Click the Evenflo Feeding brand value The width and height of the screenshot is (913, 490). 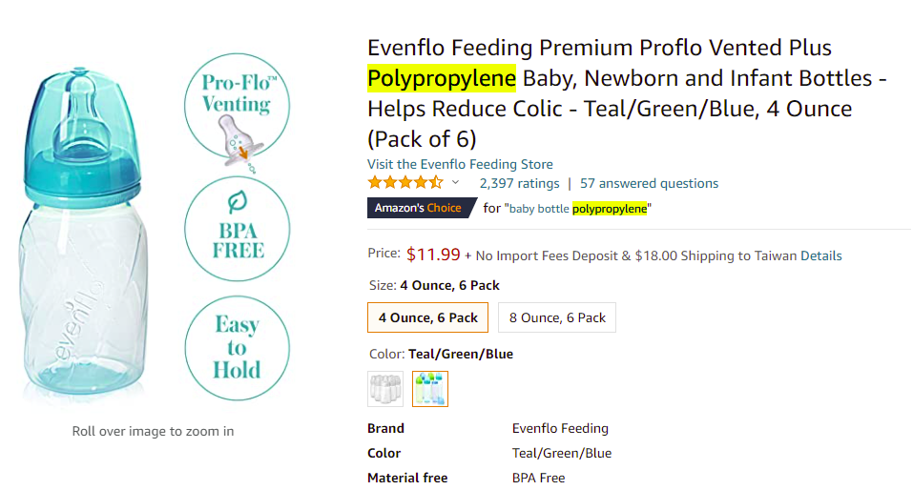(560, 428)
